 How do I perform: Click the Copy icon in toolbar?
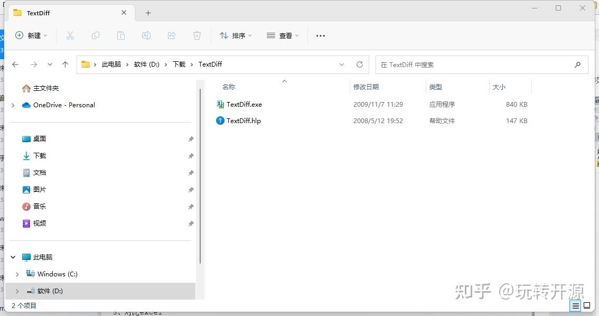(96, 35)
